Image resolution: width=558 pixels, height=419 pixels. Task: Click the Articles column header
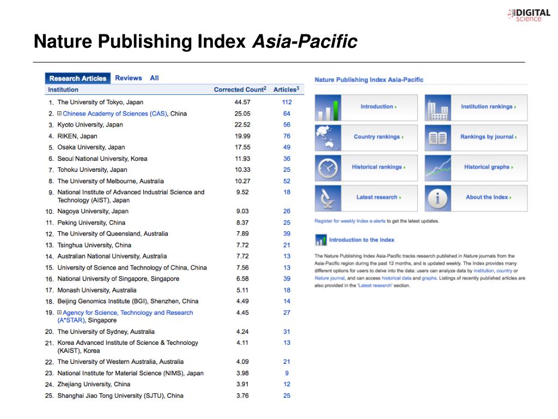286,89
